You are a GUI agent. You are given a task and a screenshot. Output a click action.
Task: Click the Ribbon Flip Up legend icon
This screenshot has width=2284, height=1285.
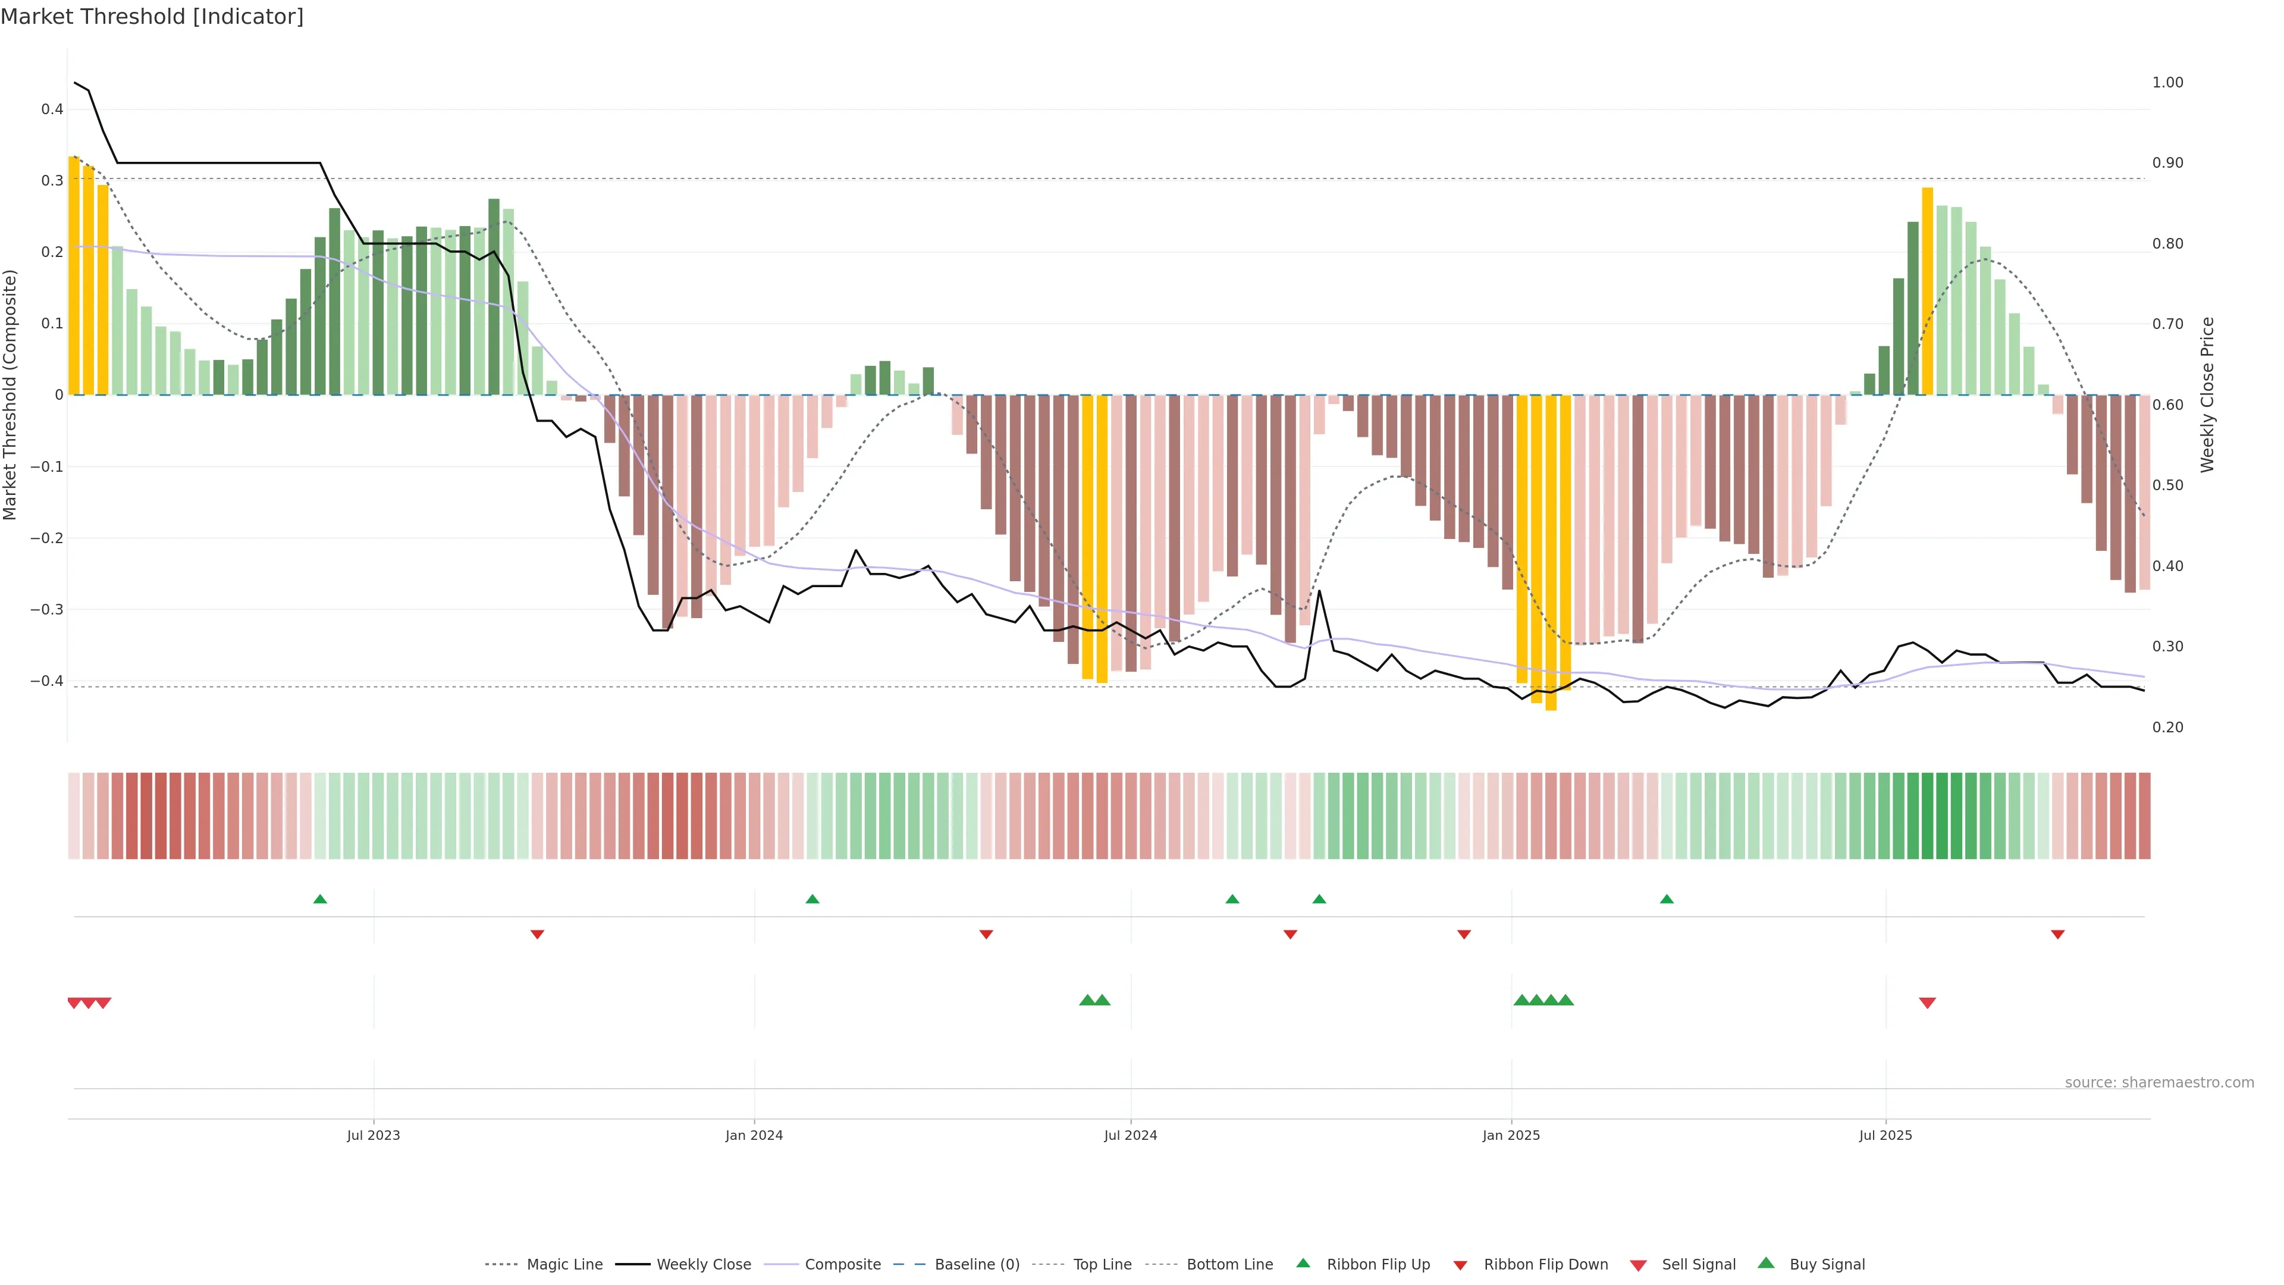[x=1303, y=1263]
